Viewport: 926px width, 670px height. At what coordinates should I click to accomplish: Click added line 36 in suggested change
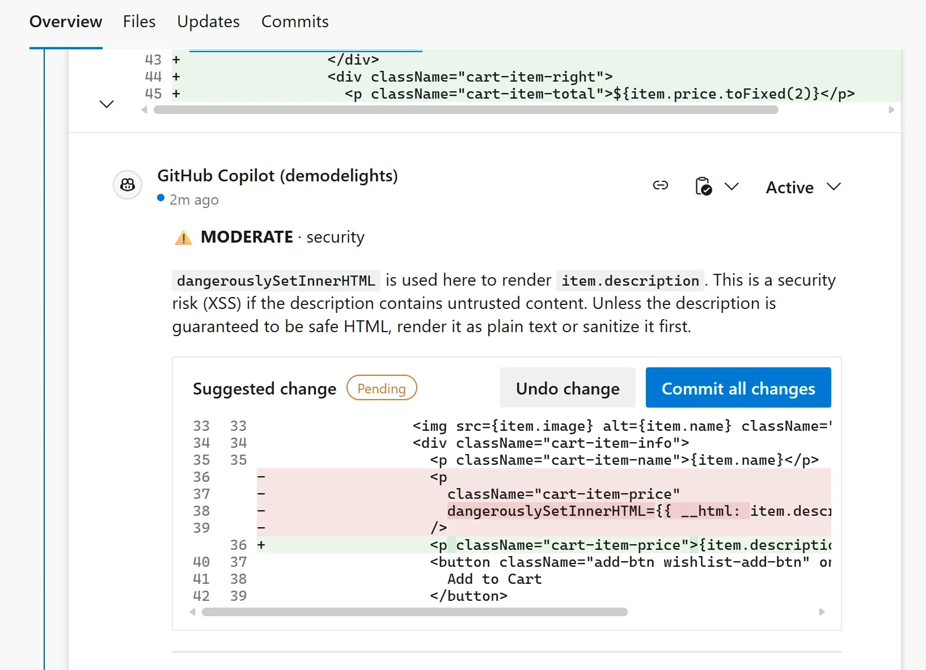coord(543,545)
